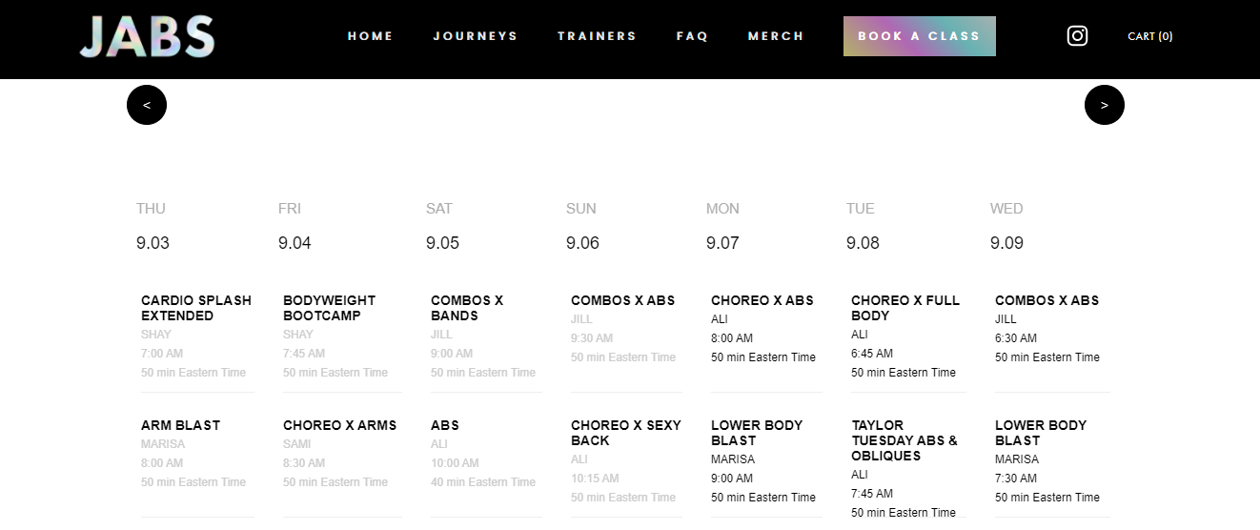Click the 40 min Eastern Time text
The width and height of the screenshot is (1260, 530).
pos(483,482)
